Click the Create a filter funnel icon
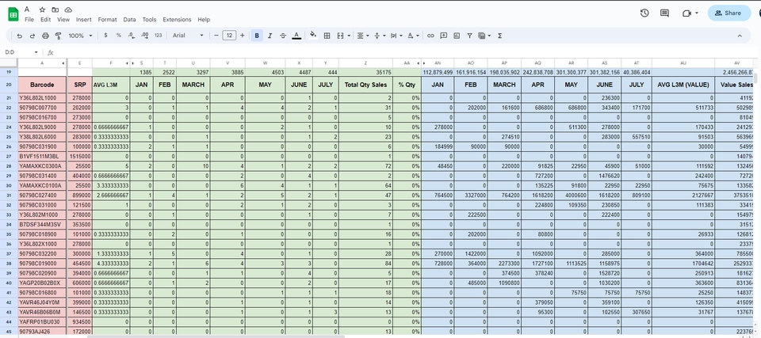Viewport: 761px width, 338px height. [469, 36]
